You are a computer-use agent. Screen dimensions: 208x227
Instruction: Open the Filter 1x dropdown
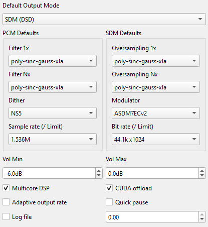(x=53, y=61)
